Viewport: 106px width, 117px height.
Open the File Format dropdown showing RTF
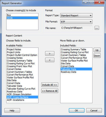[x=76, y=22]
